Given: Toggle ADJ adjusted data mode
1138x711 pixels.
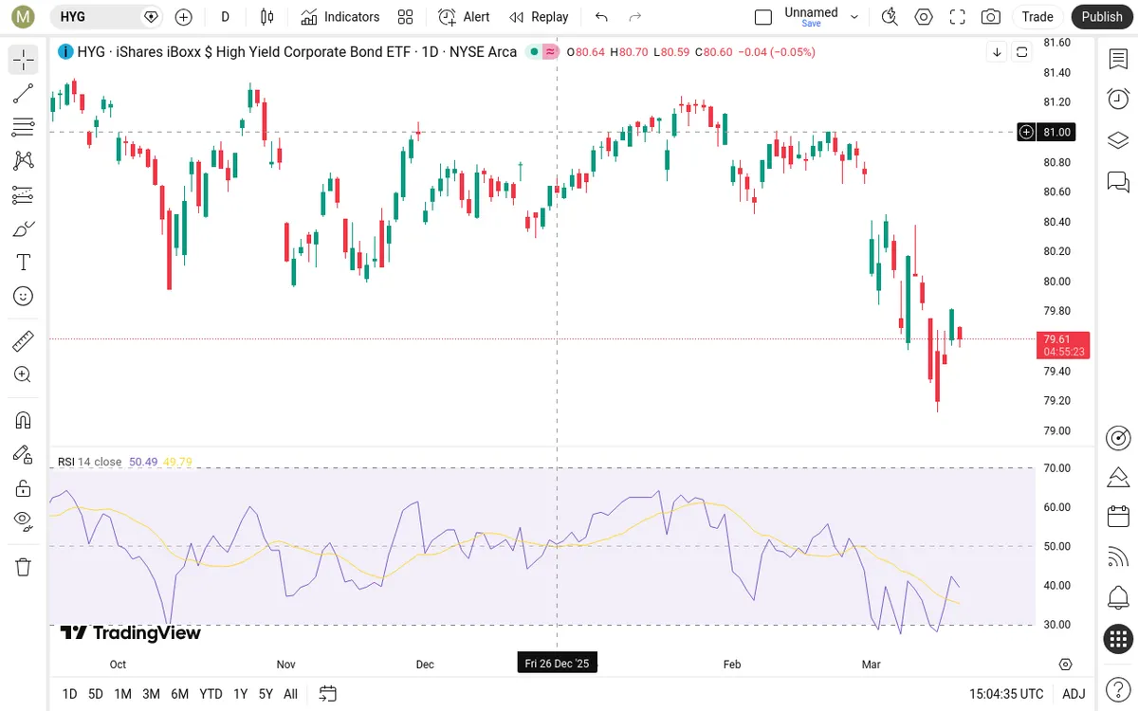Looking at the screenshot, I should [x=1074, y=694].
